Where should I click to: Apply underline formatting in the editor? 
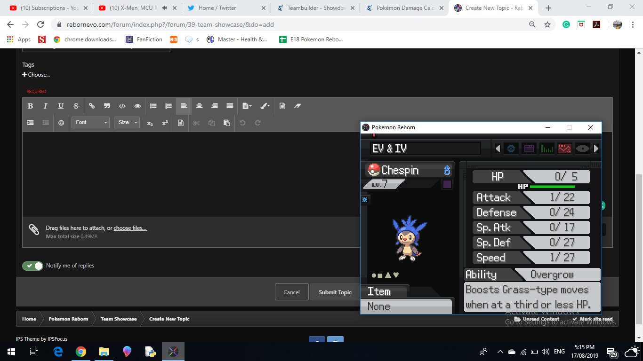click(x=61, y=106)
